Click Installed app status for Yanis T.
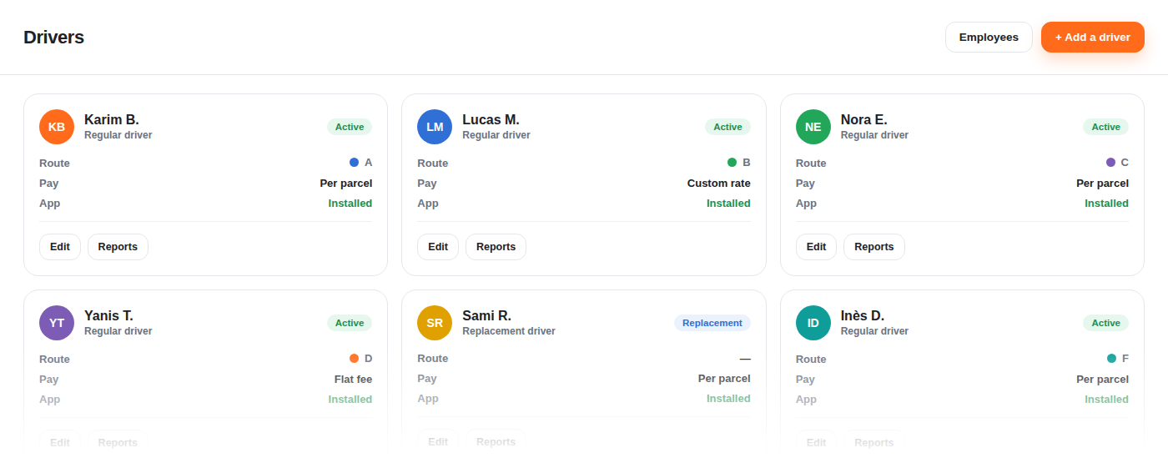 pyautogui.click(x=350, y=400)
